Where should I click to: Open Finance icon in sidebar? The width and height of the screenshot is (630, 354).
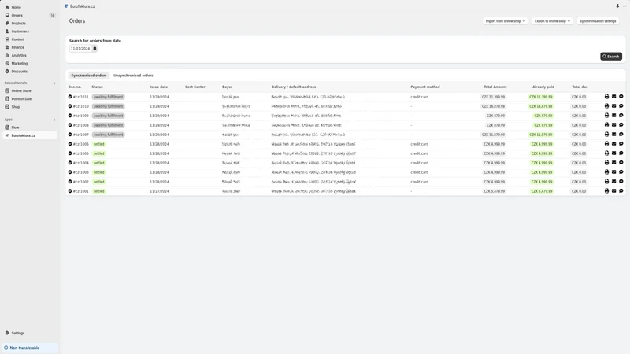click(x=7, y=47)
